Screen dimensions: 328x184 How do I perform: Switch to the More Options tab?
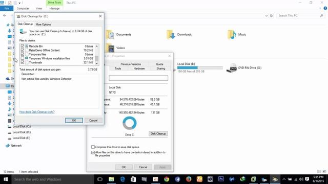click(43, 25)
